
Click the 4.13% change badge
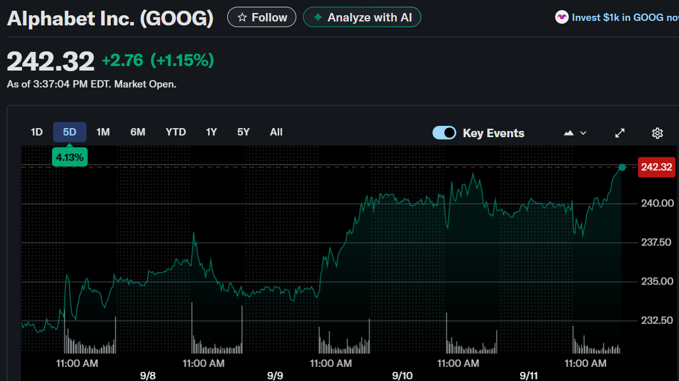pyautogui.click(x=70, y=157)
